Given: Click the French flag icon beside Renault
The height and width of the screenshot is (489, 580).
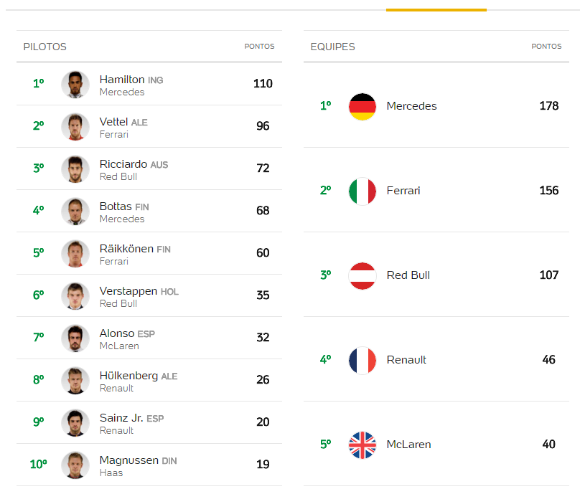Looking at the screenshot, I should (362, 361).
